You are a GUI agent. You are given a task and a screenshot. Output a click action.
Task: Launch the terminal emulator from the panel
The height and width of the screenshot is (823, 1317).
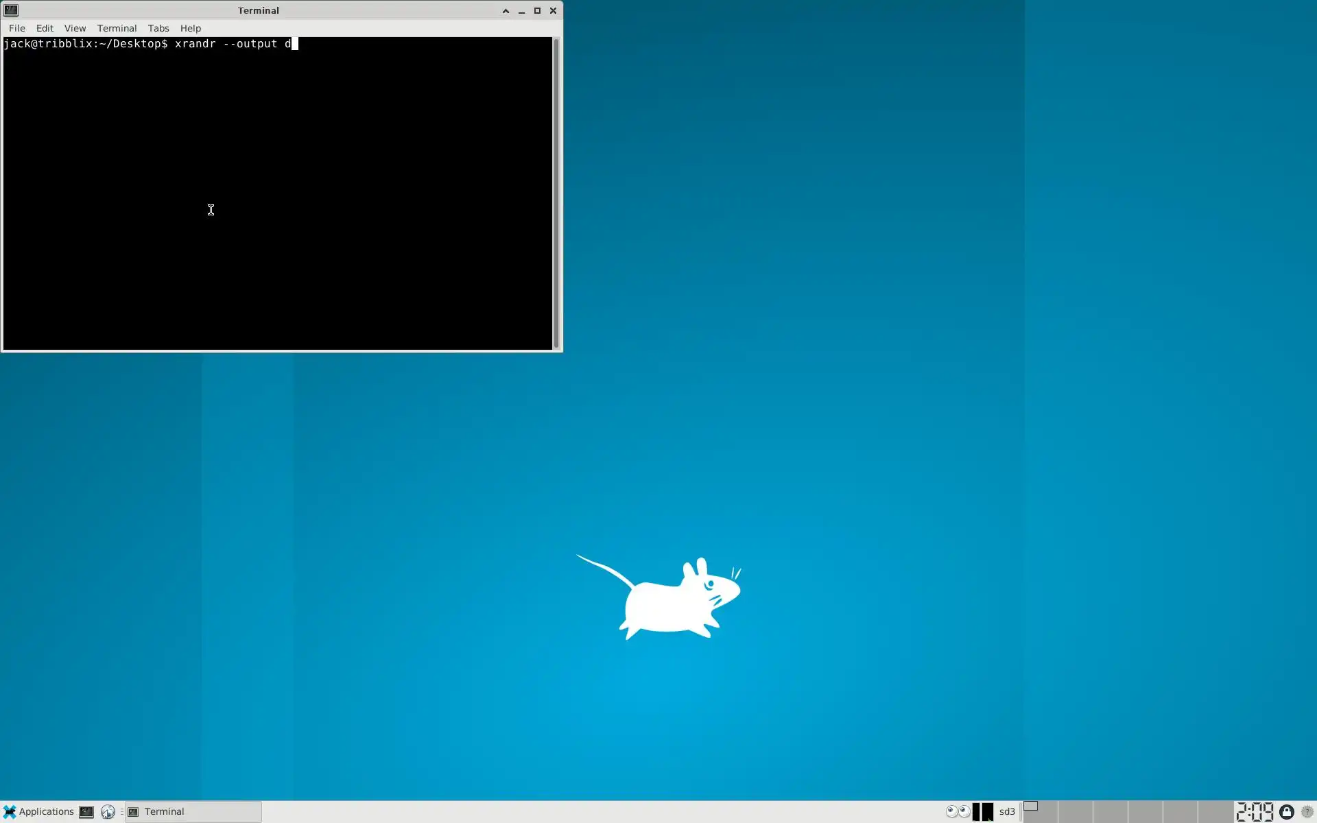86,812
